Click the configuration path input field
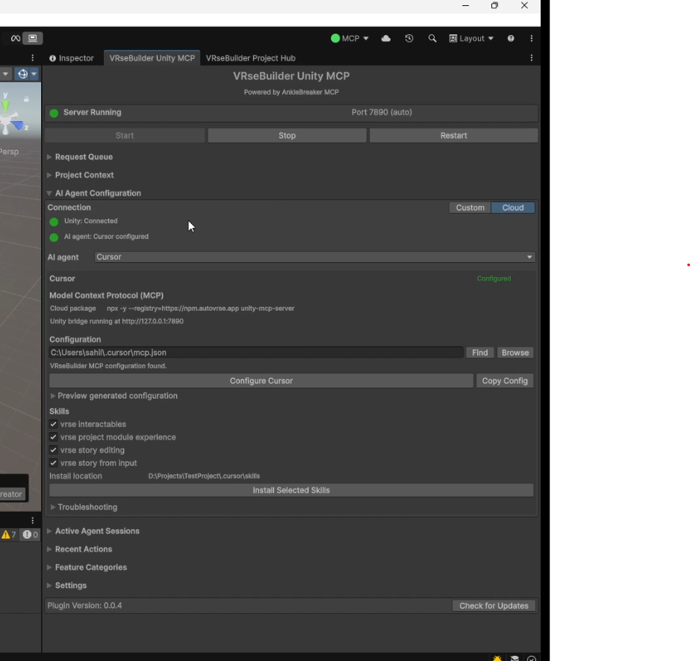The height and width of the screenshot is (661, 690). (x=256, y=353)
